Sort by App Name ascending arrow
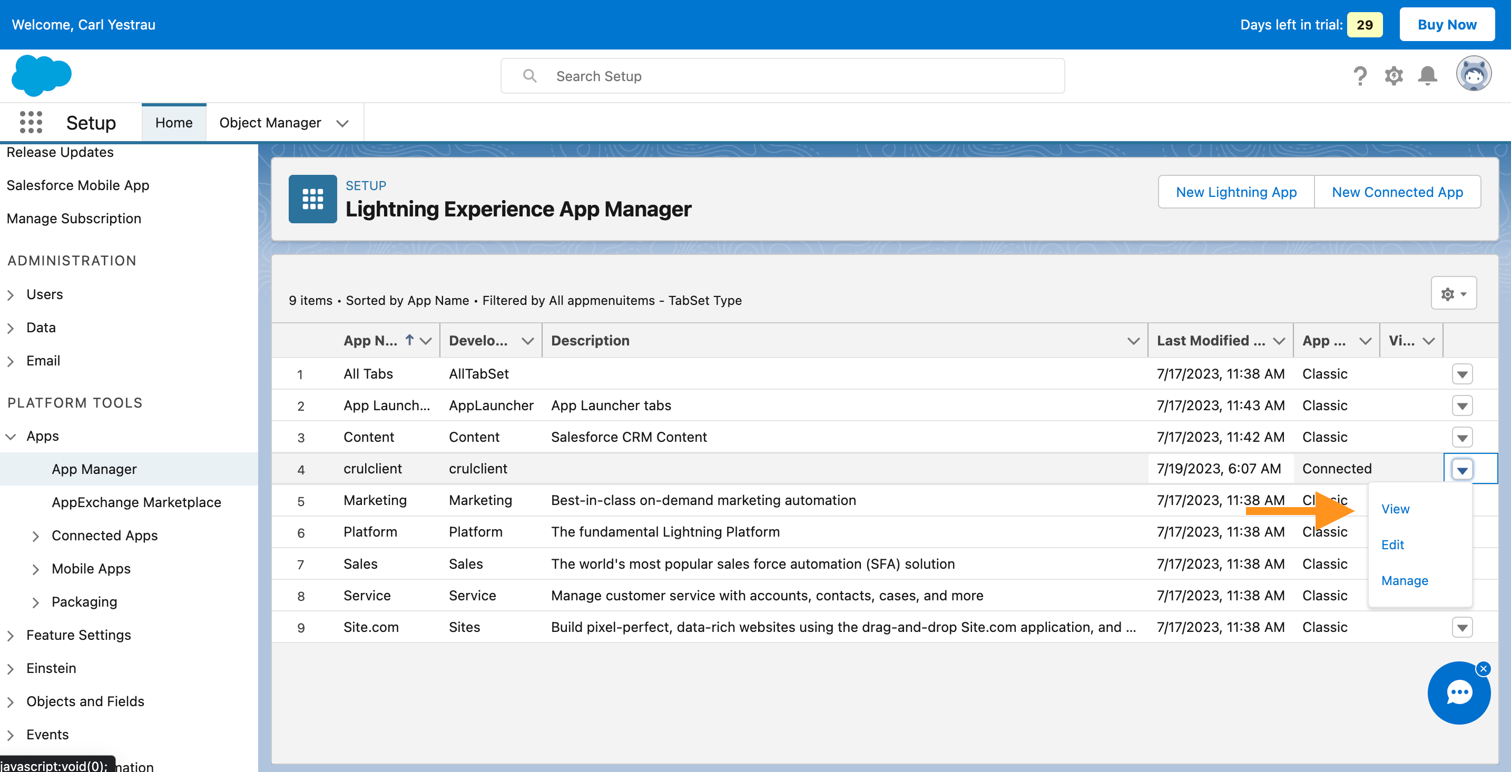The image size is (1511, 772). point(409,340)
